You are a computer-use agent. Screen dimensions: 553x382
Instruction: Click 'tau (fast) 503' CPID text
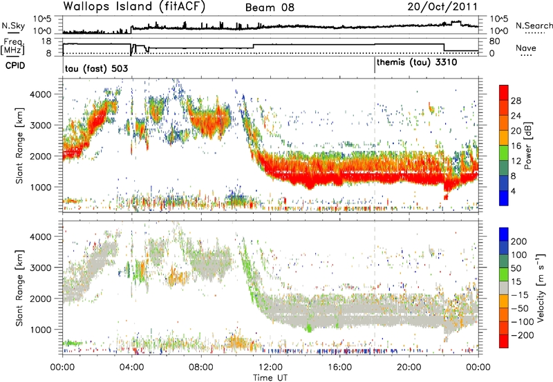coord(96,68)
